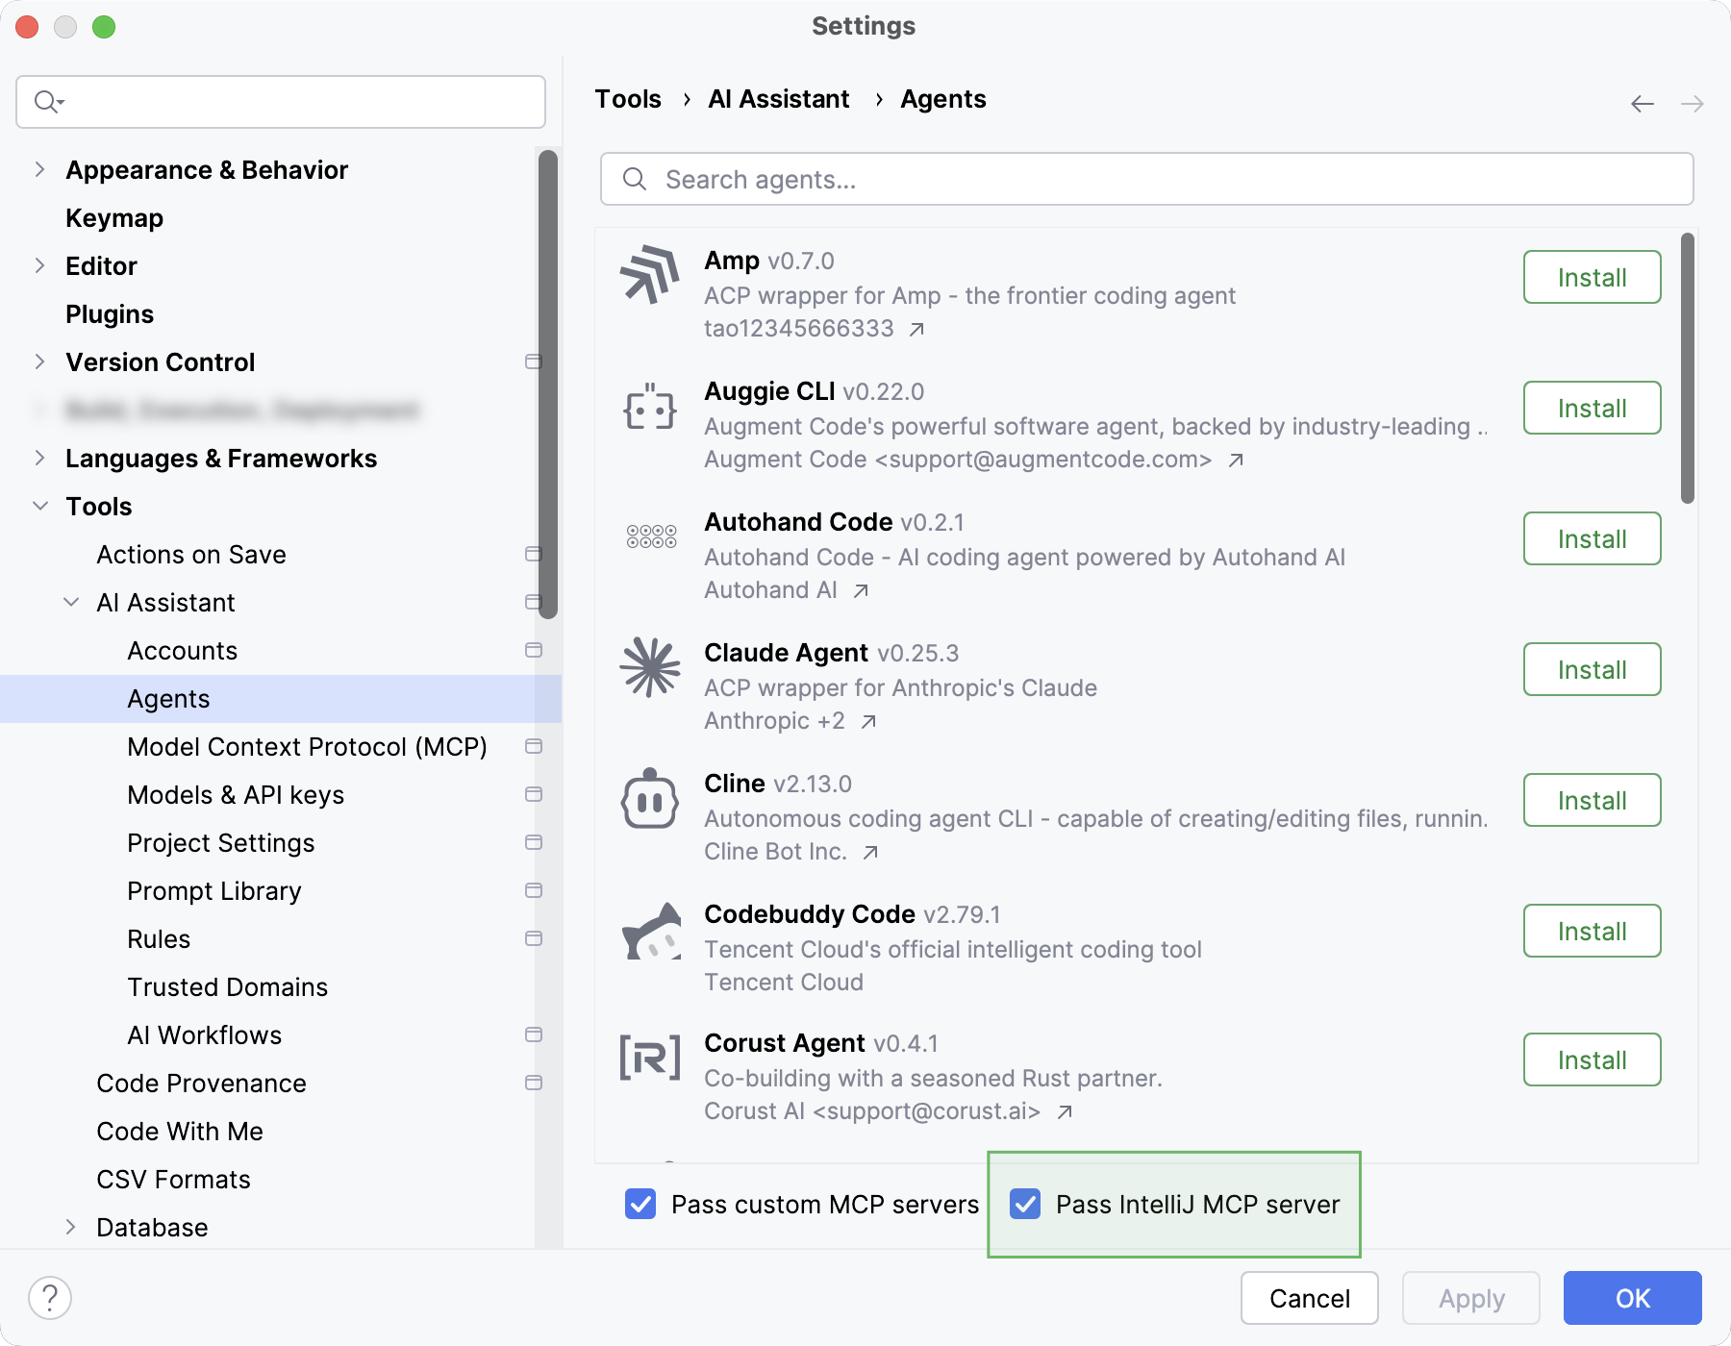
Task: Install the Claude Agent
Action: pyautogui.click(x=1592, y=669)
